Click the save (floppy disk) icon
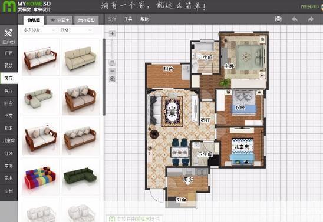Image resolution: width=323 pixels, height=222 pixels. pyautogui.click(x=278, y=19)
